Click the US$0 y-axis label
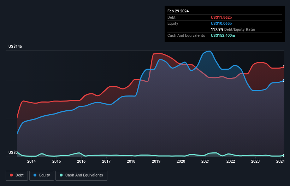 13,152
